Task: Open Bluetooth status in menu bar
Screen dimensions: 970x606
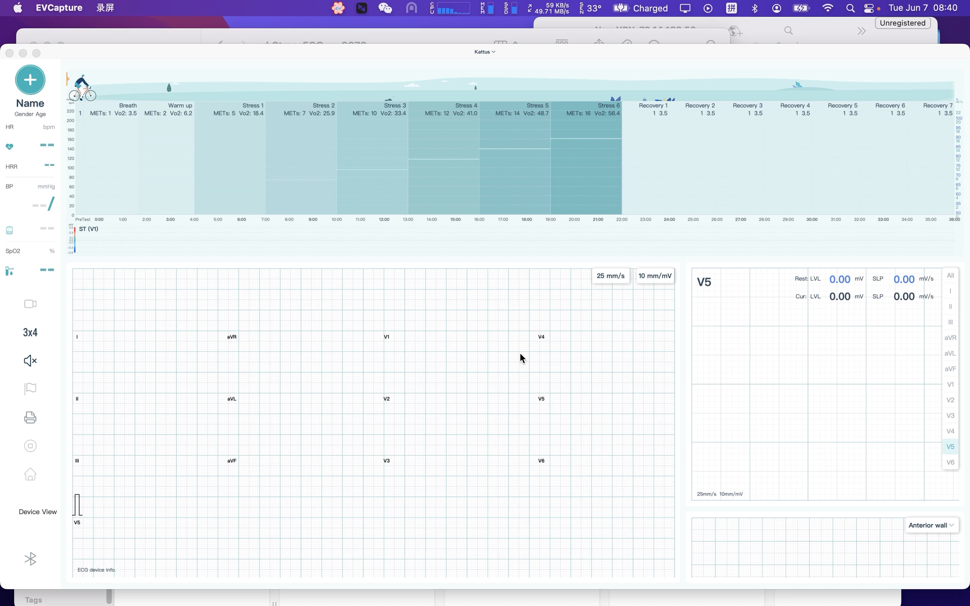Action: 755,8
